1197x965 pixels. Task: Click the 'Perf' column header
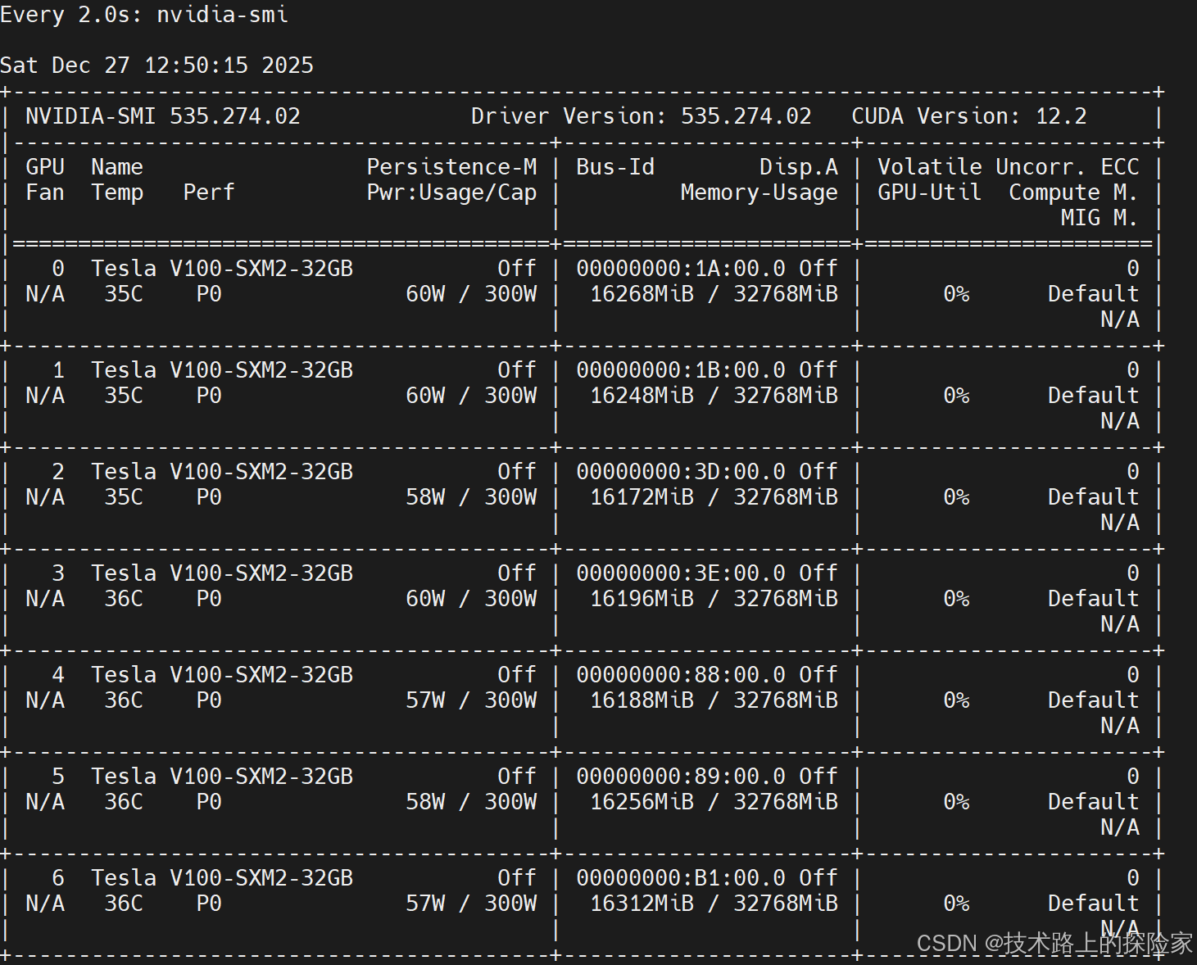pos(209,193)
